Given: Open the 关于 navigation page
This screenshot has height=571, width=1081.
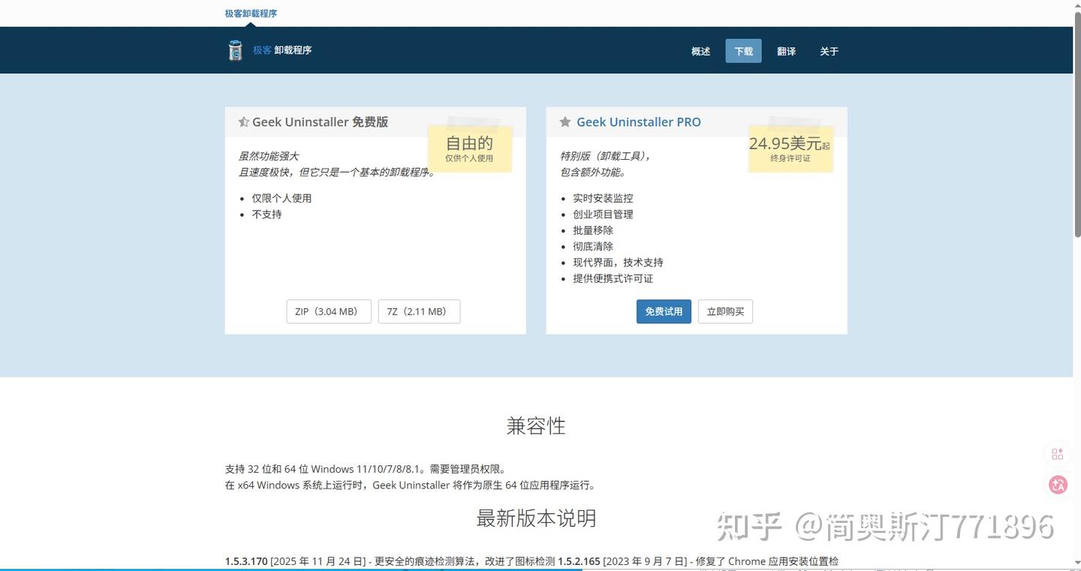Looking at the screenshot, I should (x=829, y=51).
